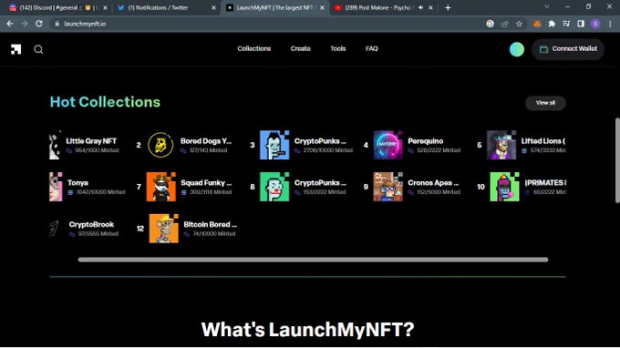Click the horizontal scrollbar under Hot Collections
Screen dimensions: 620x348
coord(313,260)
